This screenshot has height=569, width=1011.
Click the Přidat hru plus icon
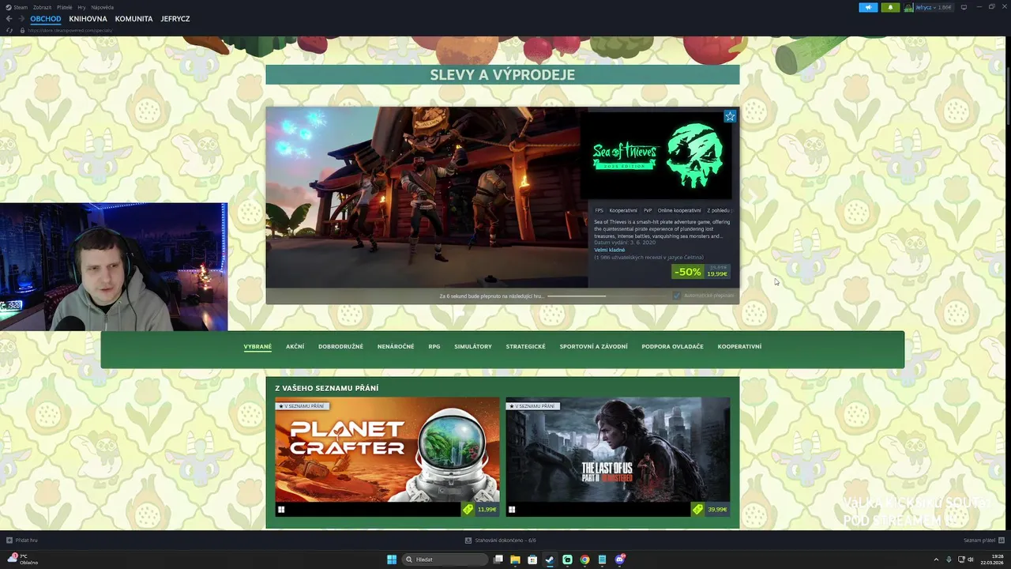(x=9, y=541)
